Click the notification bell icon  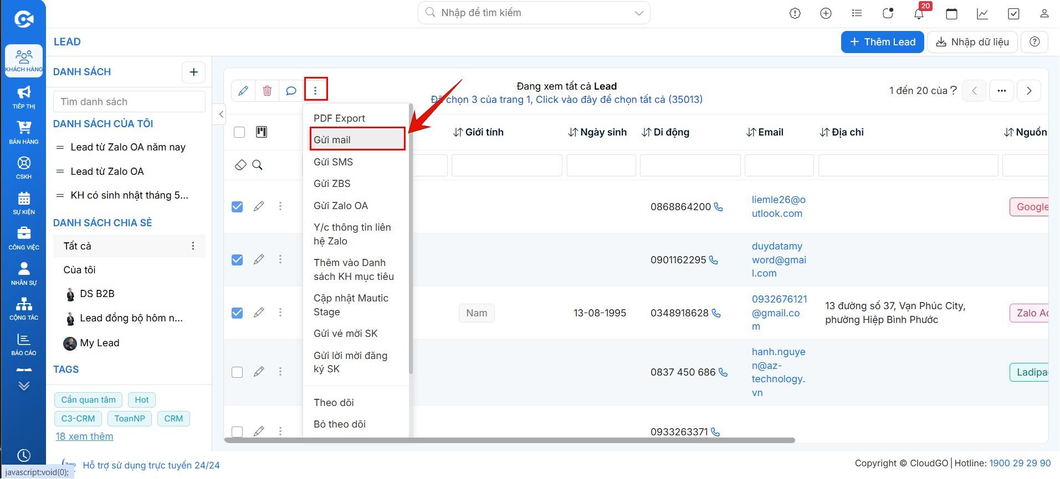919,13
